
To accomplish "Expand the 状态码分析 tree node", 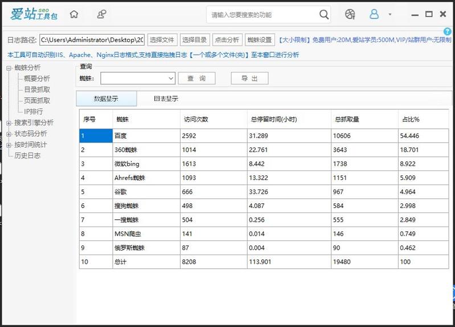I will point(9,134).
